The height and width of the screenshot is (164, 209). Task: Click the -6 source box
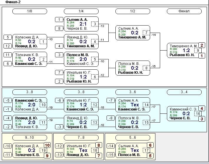point(59,101)
